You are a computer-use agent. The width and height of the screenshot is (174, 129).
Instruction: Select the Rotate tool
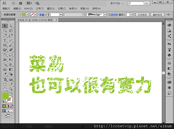(x=5, y=55)
